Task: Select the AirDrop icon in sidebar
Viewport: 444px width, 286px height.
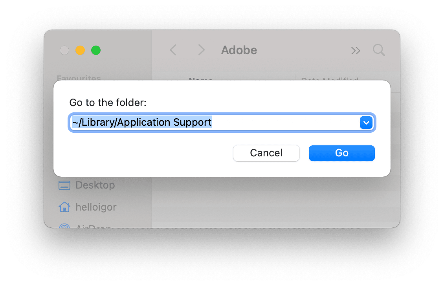Action: click(x=64, y=225)
